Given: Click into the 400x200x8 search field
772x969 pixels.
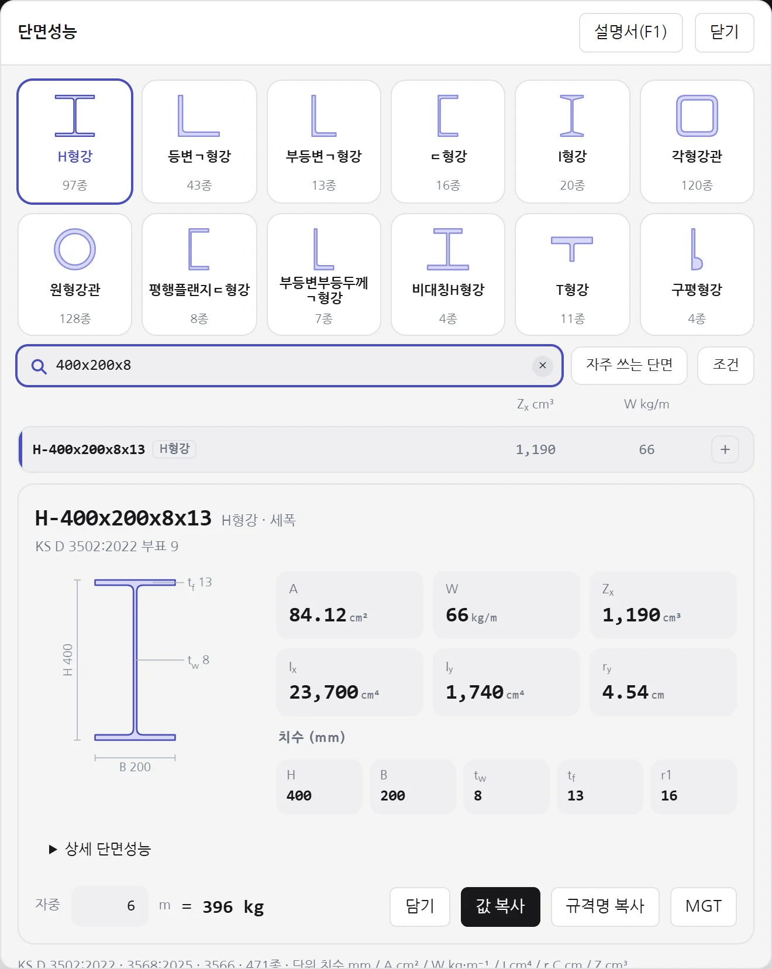Looking at the screenshot, I should tap(289, 366).
